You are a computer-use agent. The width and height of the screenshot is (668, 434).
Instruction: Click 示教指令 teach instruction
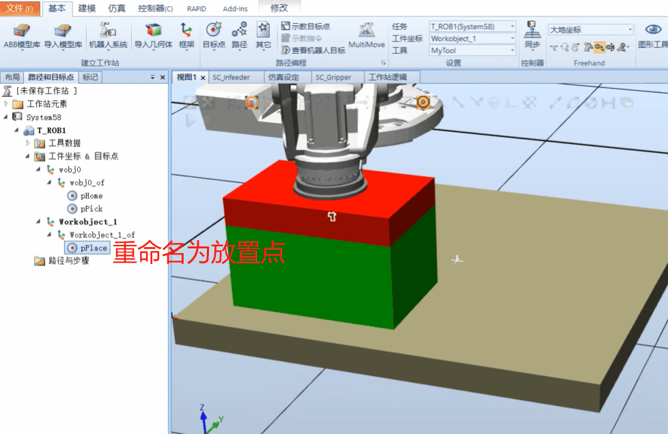302,38
